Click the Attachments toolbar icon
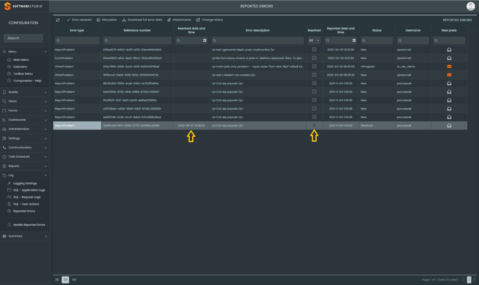Image resolution: width=479 pixels, height=285 pixels. [x=169, y=20]
